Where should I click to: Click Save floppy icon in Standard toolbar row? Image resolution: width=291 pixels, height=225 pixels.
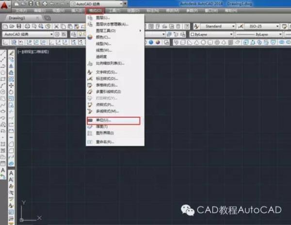(19, 26)
